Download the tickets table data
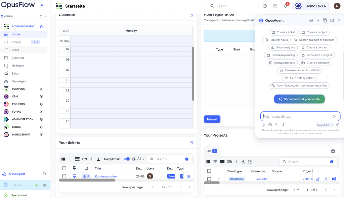Image resolution: width=344 pixels, height=198 pixels. 98,159
